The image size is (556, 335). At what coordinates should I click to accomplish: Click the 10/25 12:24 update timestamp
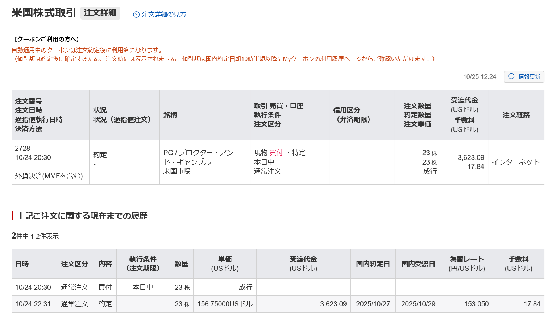(x=479, y=77)
